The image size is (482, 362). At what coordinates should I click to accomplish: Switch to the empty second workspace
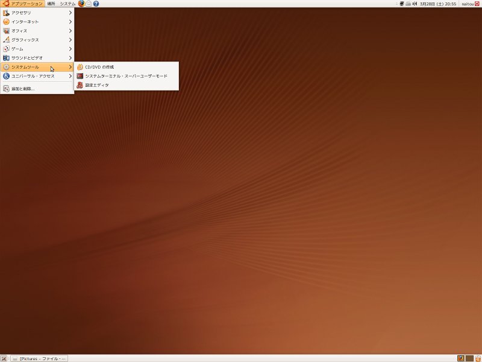point(469,358)
